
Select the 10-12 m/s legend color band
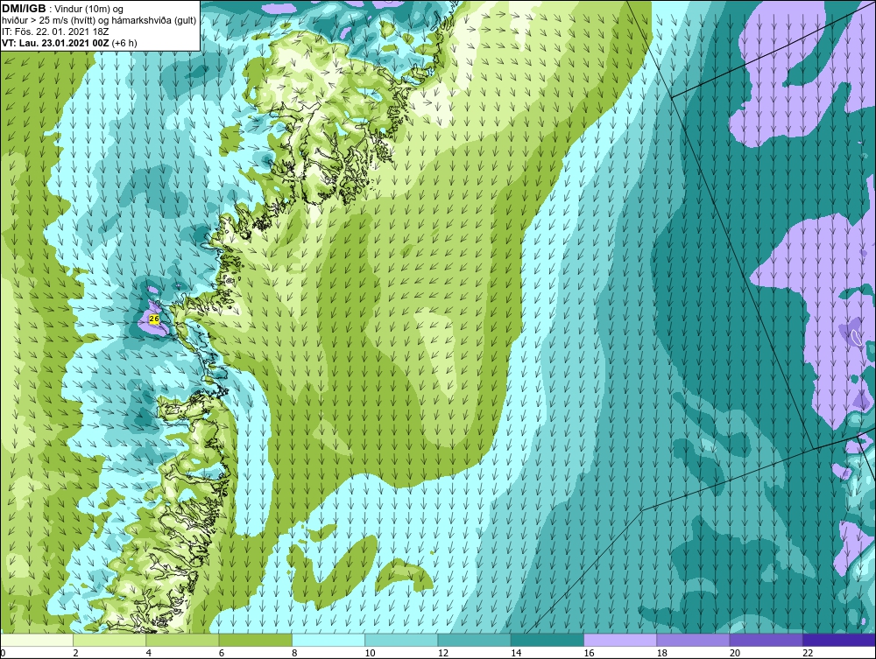[401, 640]
